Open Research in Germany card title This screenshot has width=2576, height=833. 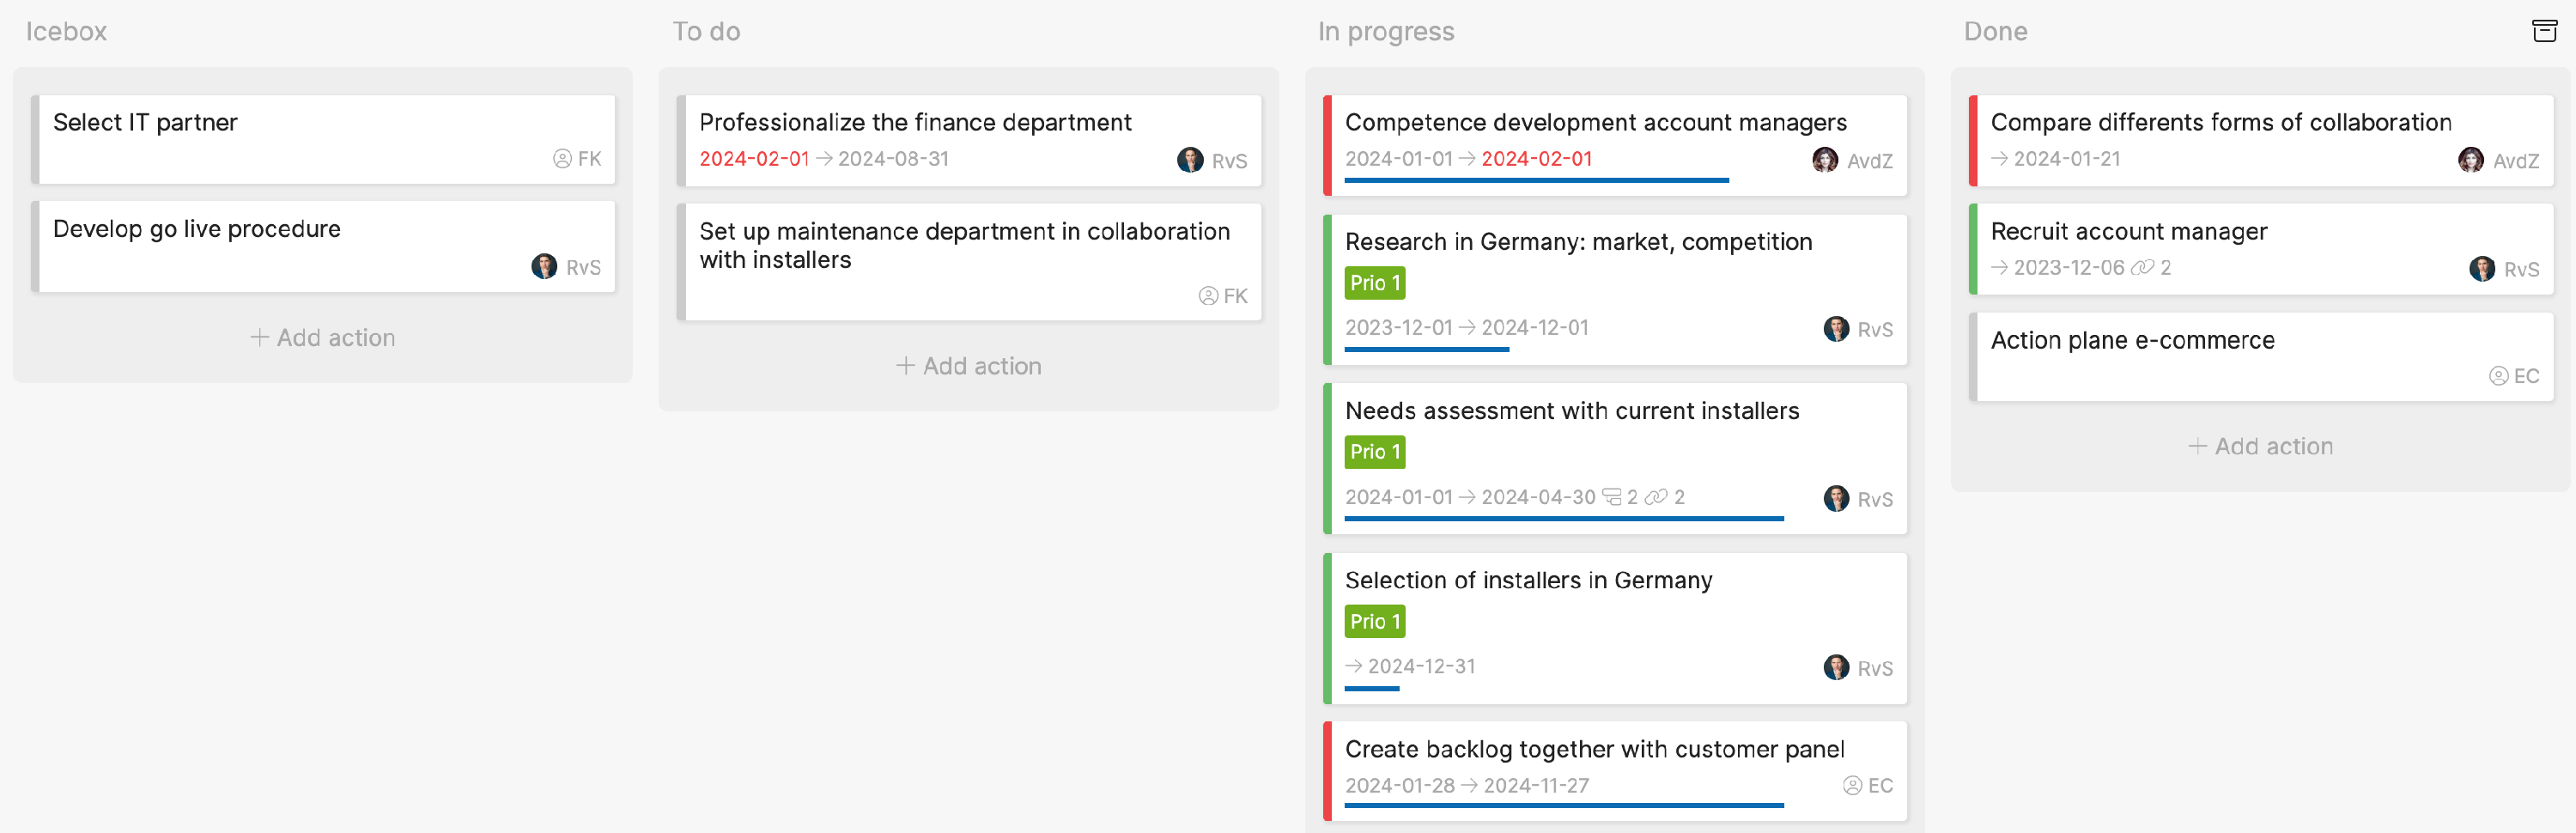[x=1578, y=241]
